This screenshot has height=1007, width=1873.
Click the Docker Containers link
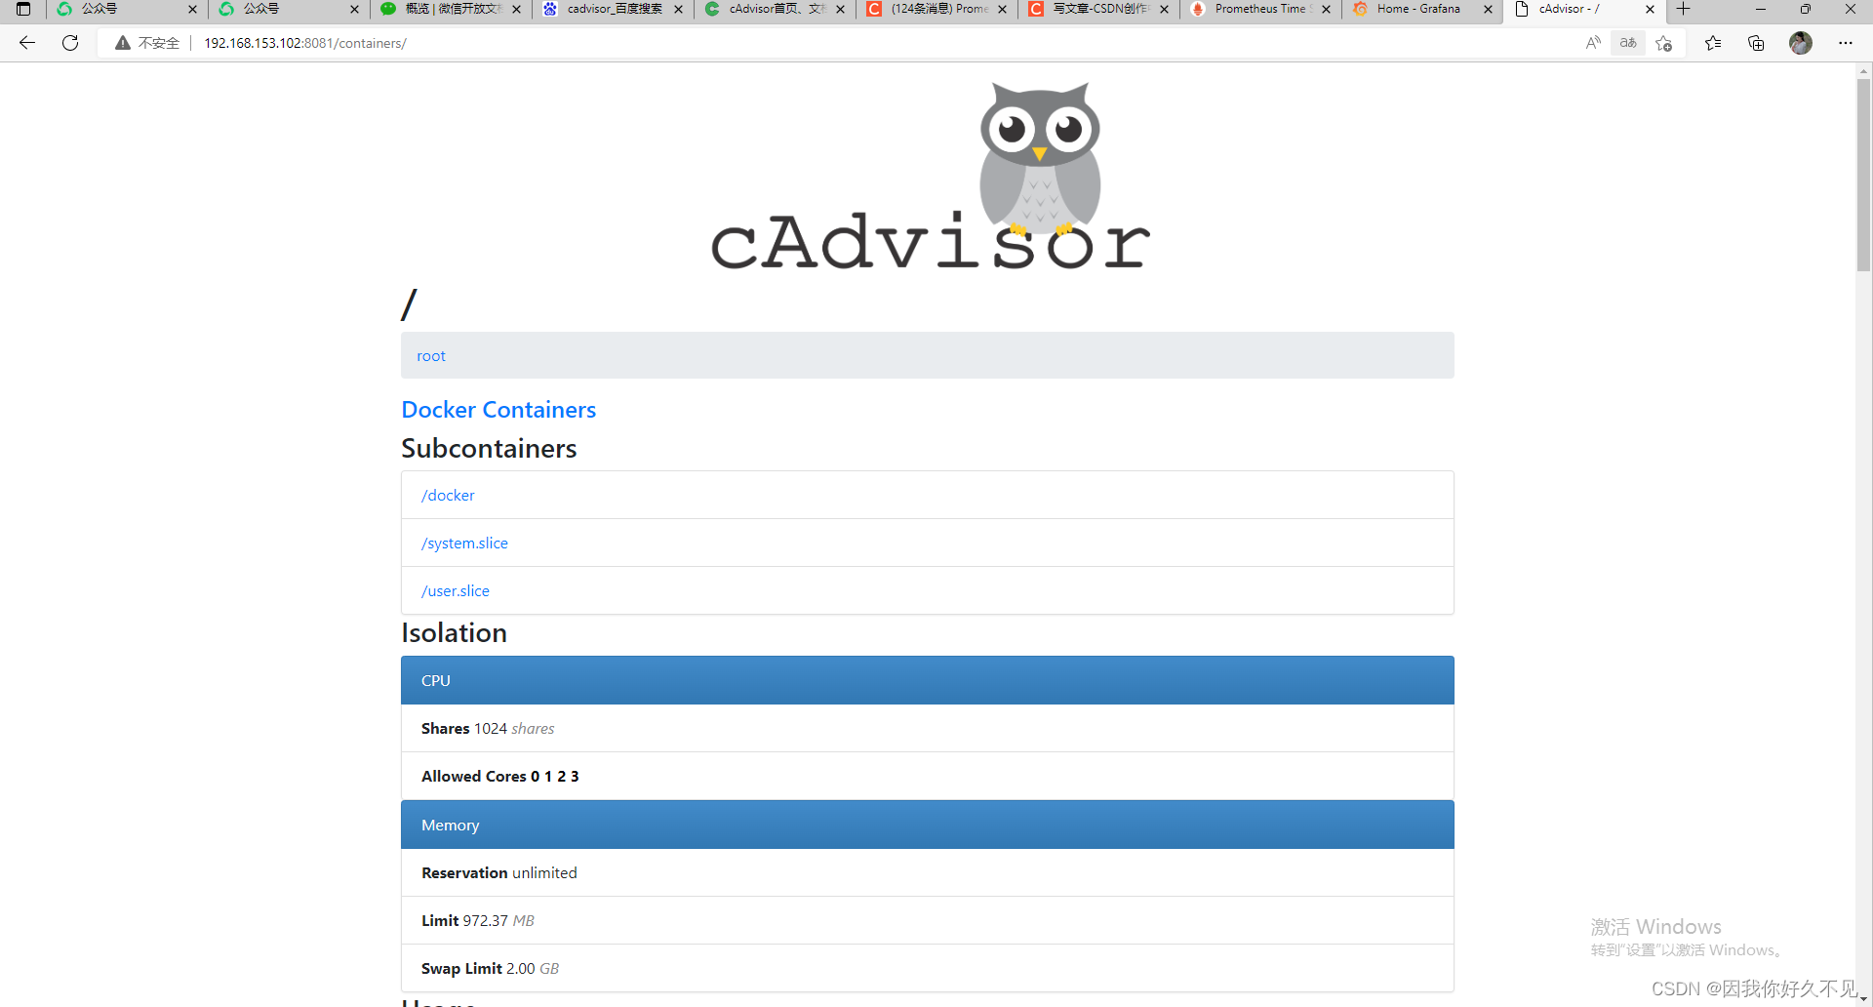point(498,409)
